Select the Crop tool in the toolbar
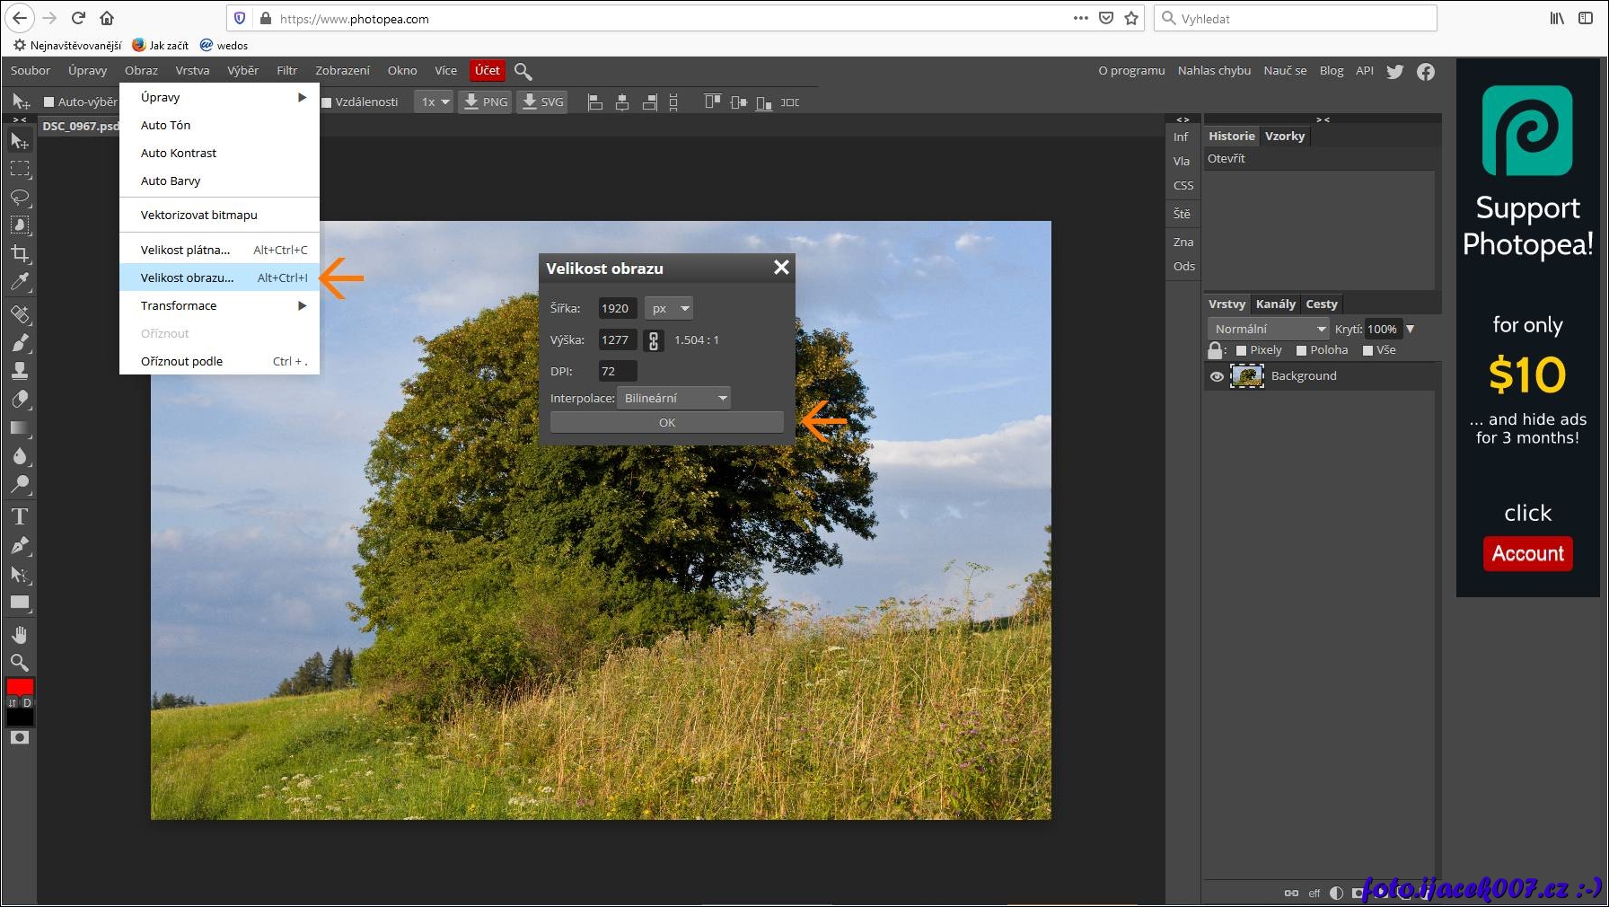The width and height of the screenshot is (1609, 907). pyautogui.click(x=20, y=253)
